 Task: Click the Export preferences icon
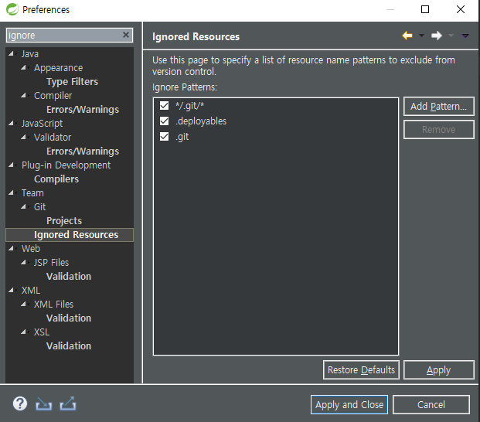[68, 403]
